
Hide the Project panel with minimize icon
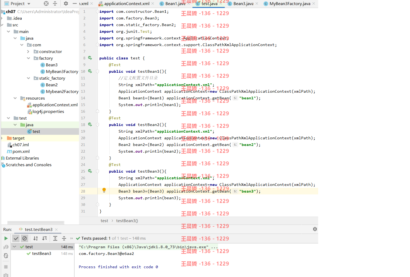pos(74,3)
